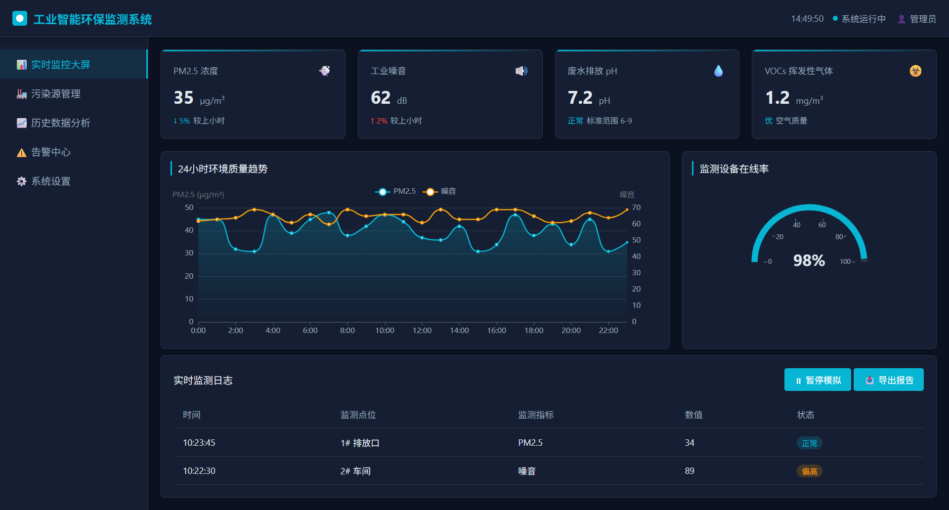This screenshot has height=510, width=949.
Task: Export the report using 导出报告
Action: click(888, 380)
